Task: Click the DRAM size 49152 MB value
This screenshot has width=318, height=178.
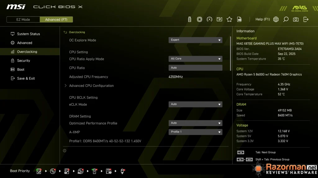Action: click(285, 110)
